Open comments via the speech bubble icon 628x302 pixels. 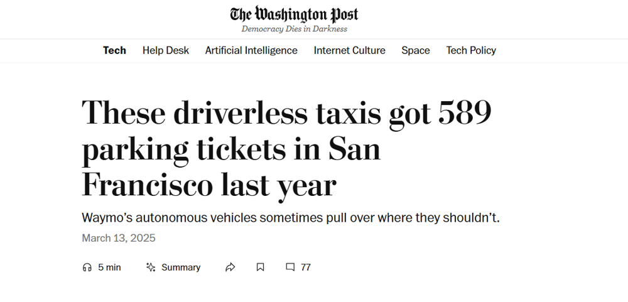pos(290,267)
